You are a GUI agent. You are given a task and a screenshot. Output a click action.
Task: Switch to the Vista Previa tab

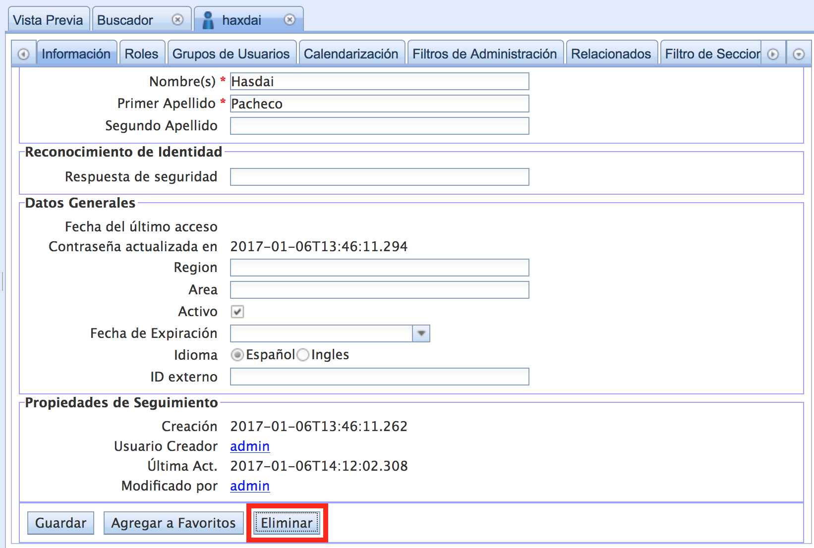click(x=48, y=20)
